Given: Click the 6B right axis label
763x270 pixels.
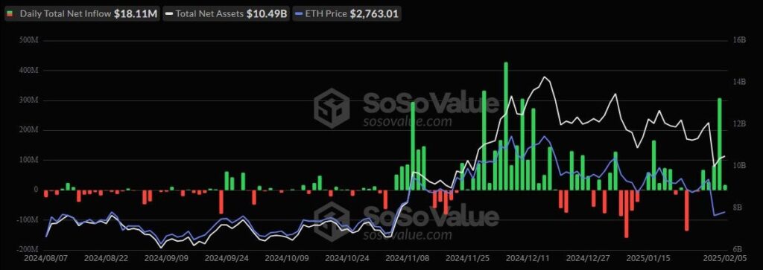Looking at the screenshot, I should 738,249.
